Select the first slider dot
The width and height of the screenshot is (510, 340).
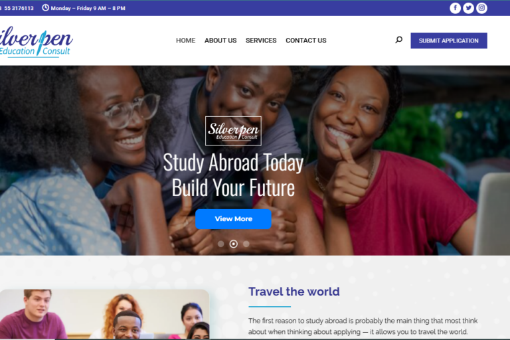click(x=221, y=244)
